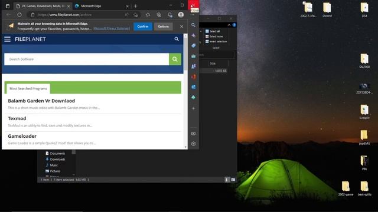Open Edge Read aloud icon in address bar

[126, 15]
